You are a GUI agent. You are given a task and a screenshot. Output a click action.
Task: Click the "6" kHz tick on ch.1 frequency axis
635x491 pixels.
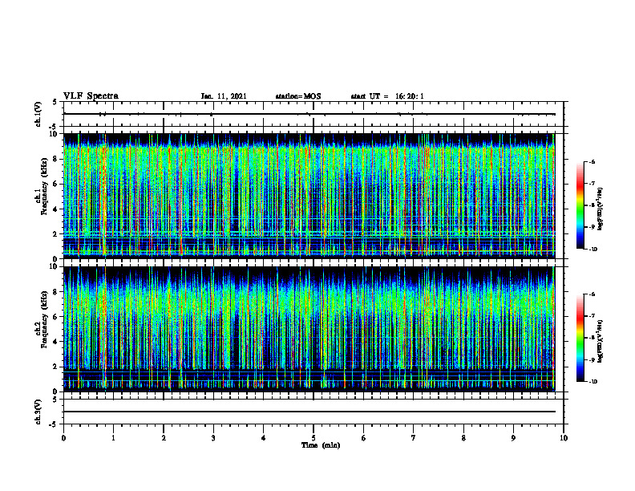[x=56, y=184]
